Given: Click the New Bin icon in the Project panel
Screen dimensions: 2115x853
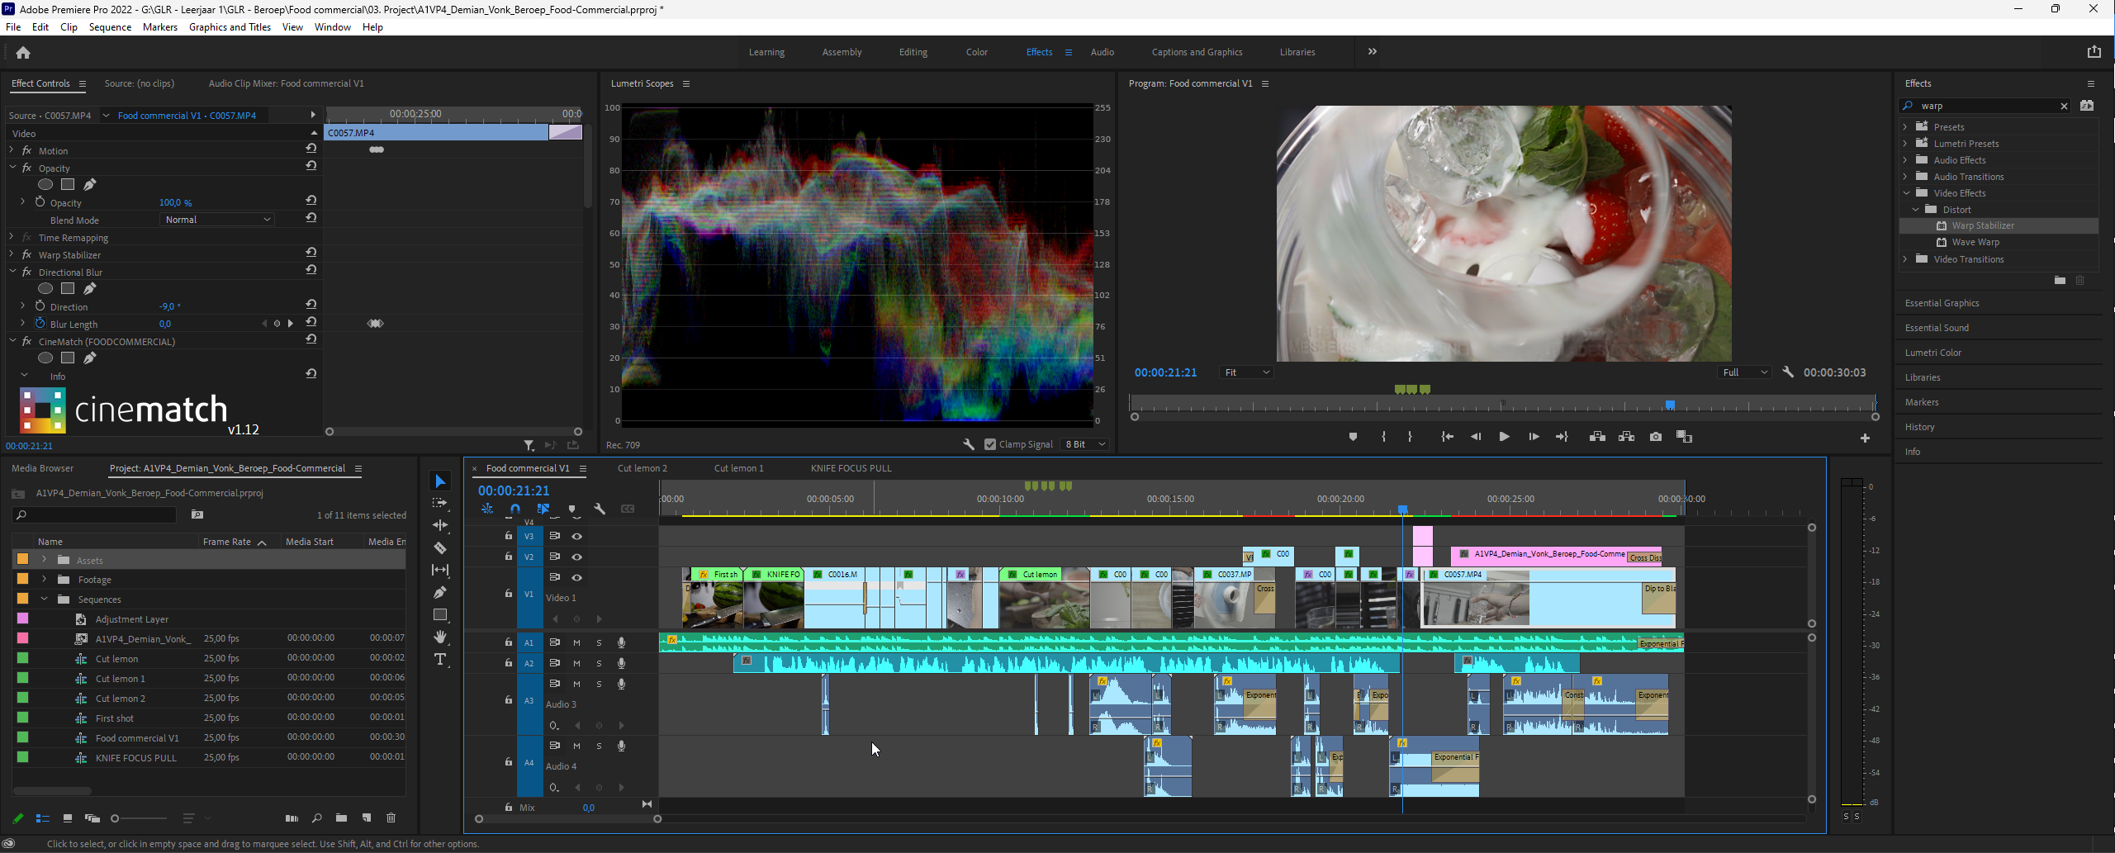Looking at the screenshot, I should (x=341, y=818).
